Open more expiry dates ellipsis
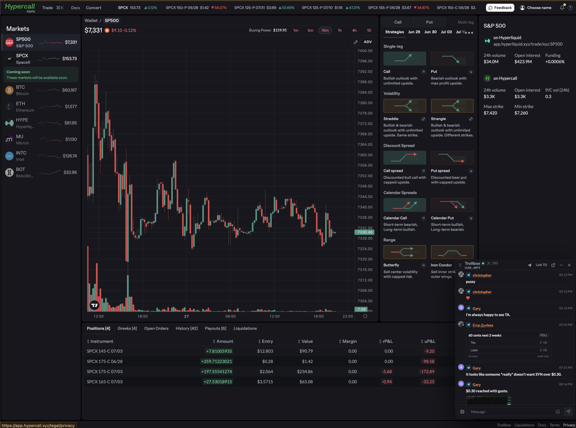Screen dimensions: 576x428 tap(470, 32)
